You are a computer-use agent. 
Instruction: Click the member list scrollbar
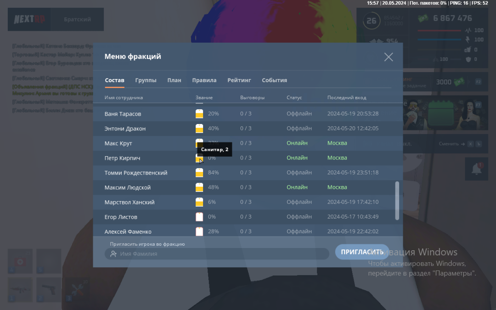pos(397,200)
